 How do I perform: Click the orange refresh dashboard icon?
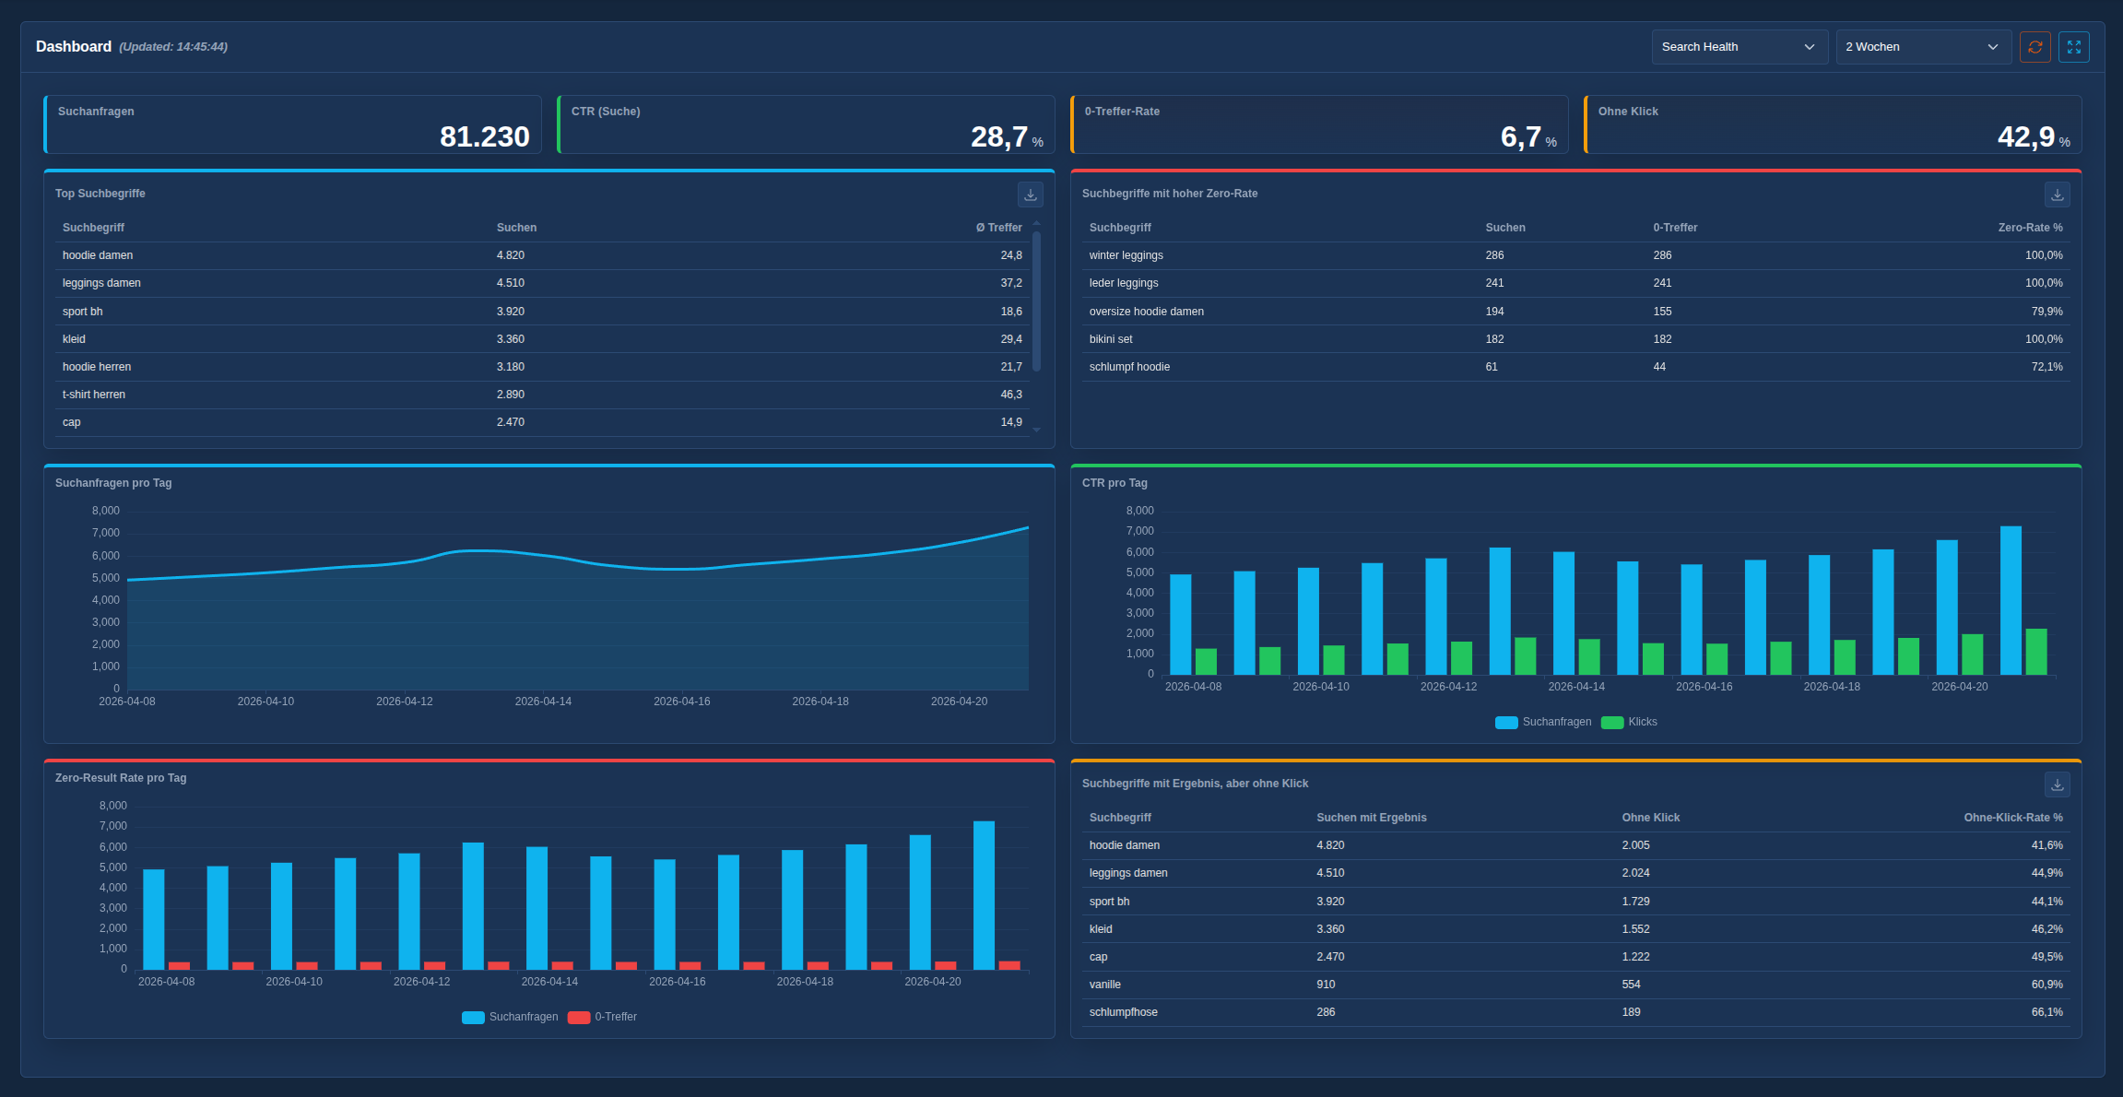[x=2035, y=47]
